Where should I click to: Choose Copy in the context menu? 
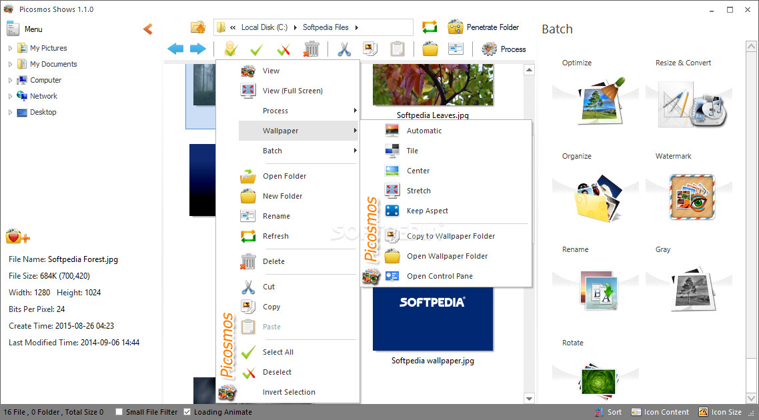point(299,307)
